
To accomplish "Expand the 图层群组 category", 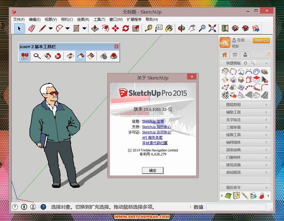I will pos(245,104).
